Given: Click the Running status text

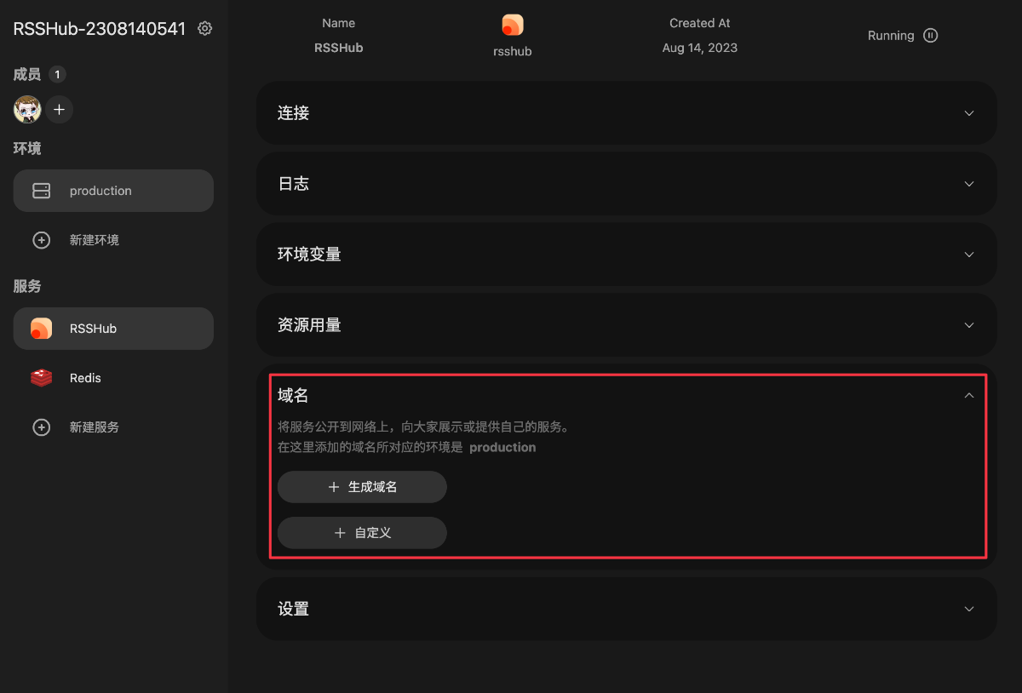Looking at the screenshot, I should [891, 36].
